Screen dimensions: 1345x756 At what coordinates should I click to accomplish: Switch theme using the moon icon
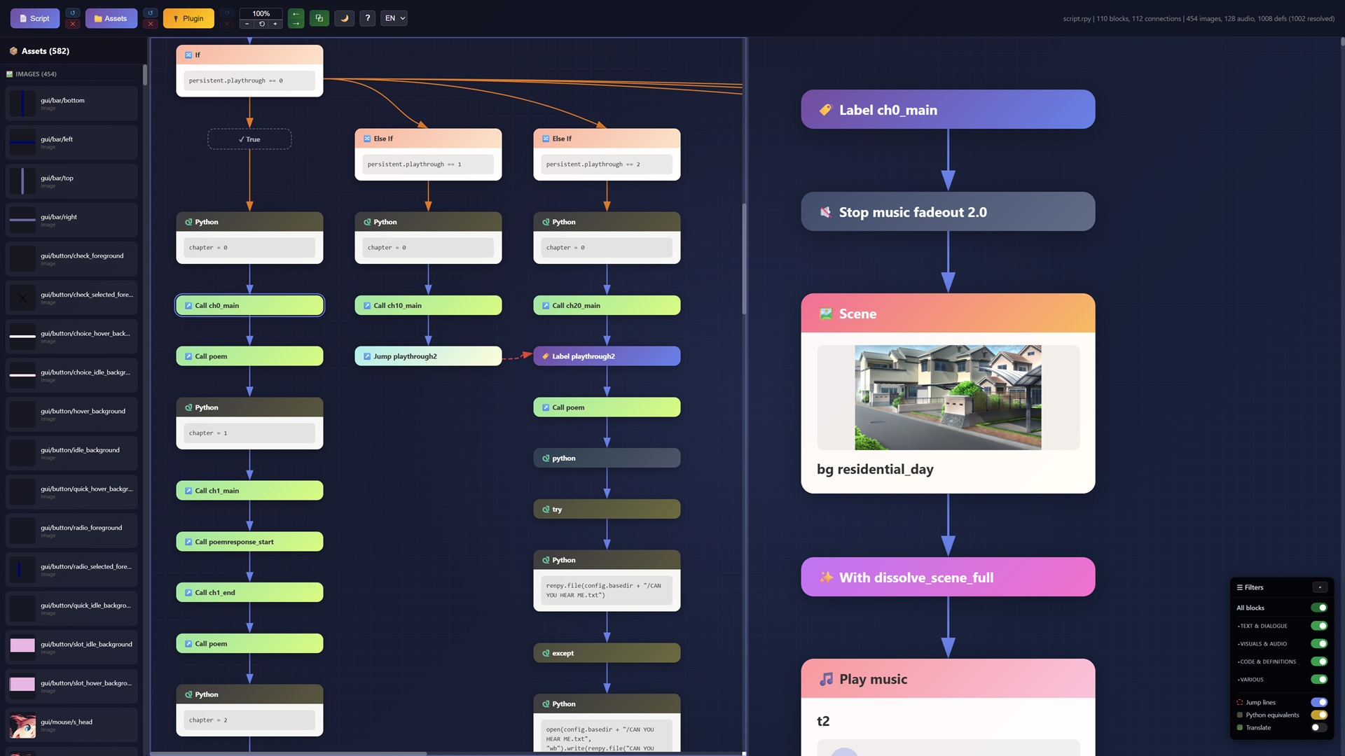(344, 18)
